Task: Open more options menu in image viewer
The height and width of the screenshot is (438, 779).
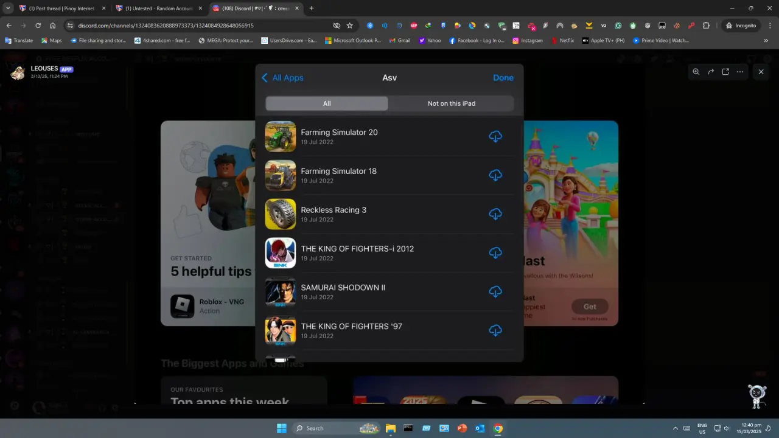Action: point(740,72)
